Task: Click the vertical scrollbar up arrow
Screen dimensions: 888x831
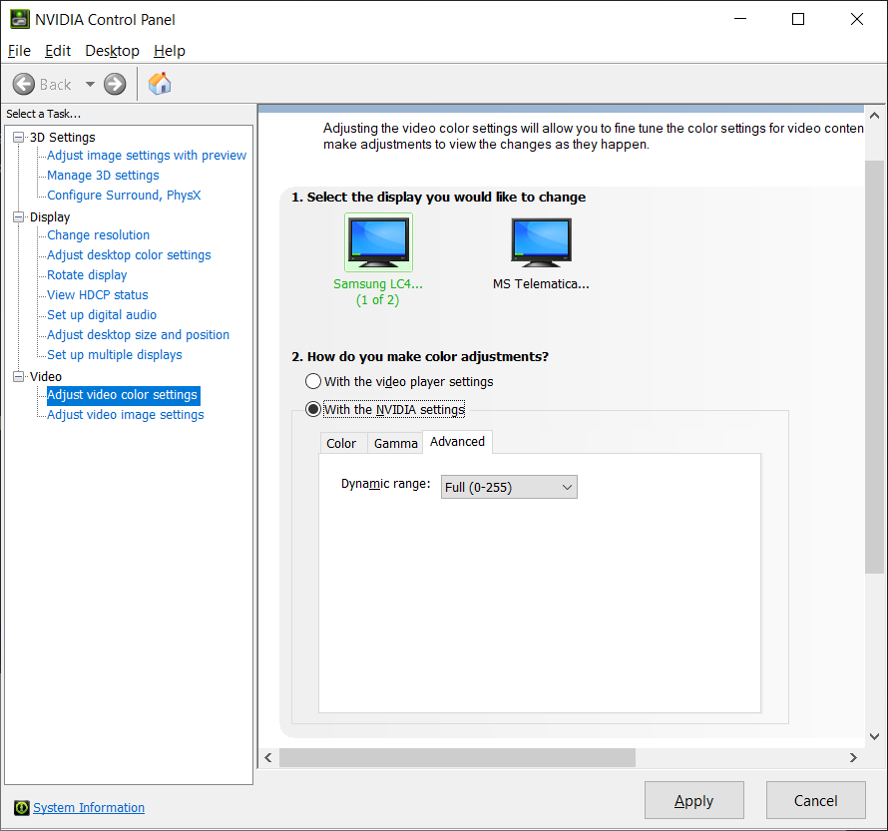Action: (874, 116)
